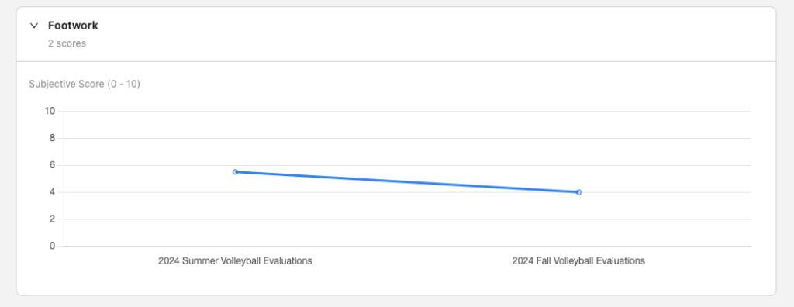Select the Summer evaluation data point
794x307 pixels.
(235, 172)
